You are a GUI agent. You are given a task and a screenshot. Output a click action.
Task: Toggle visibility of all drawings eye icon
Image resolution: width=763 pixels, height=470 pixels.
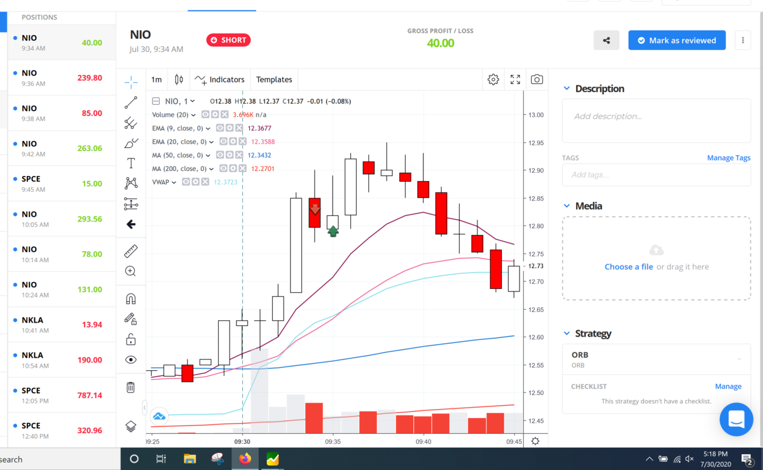point(131,359)
